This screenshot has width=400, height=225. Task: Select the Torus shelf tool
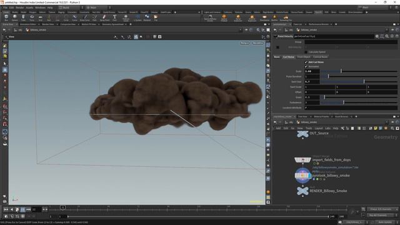pos(32,17)
